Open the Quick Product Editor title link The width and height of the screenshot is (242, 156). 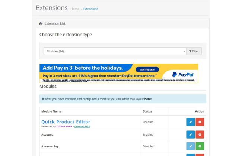[66, 122]
